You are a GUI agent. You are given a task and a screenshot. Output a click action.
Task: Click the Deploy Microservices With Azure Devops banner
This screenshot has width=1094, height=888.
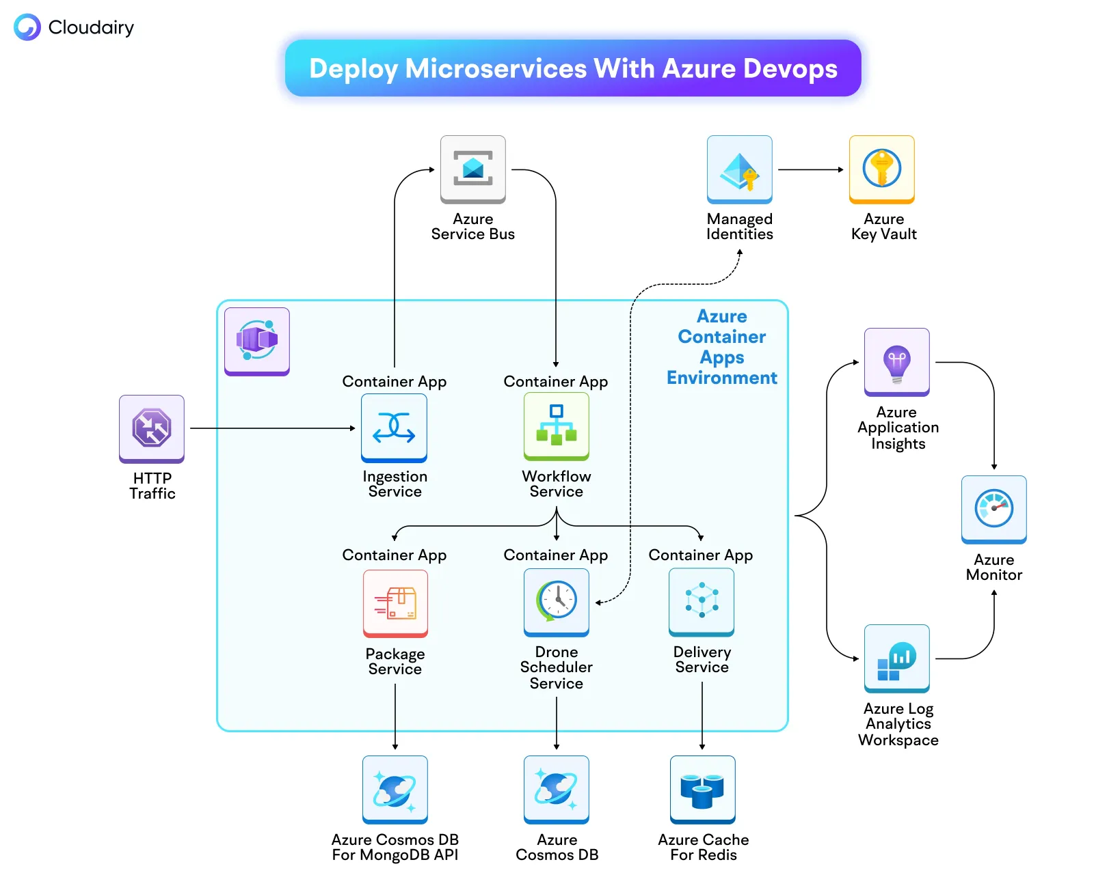(x=574, y=68)
